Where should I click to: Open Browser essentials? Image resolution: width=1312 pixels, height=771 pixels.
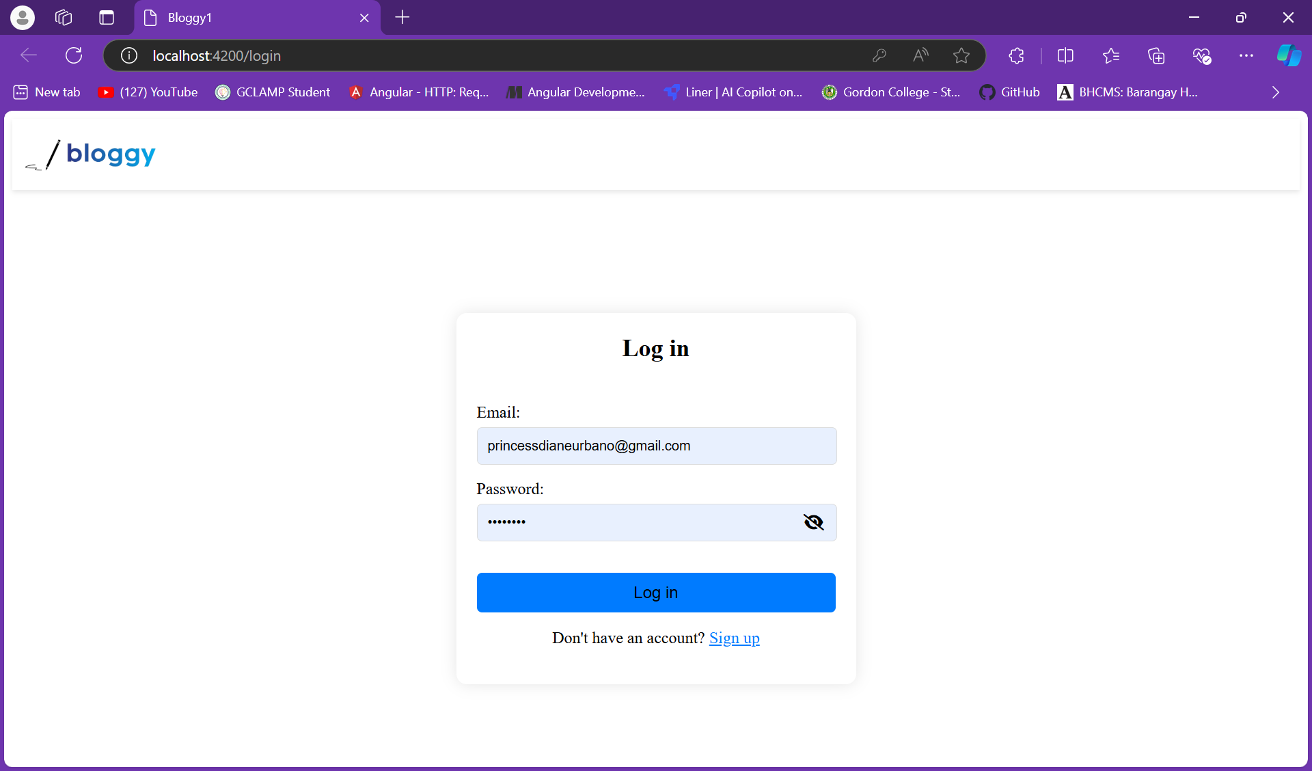click(x=1202, y=55)
